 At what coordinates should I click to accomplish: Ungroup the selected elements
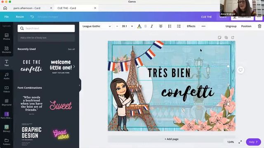click(231, 26)
